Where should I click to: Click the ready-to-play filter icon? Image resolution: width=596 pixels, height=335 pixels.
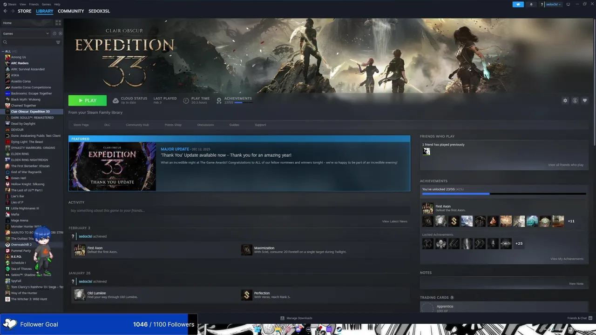(x=60, y=33)
